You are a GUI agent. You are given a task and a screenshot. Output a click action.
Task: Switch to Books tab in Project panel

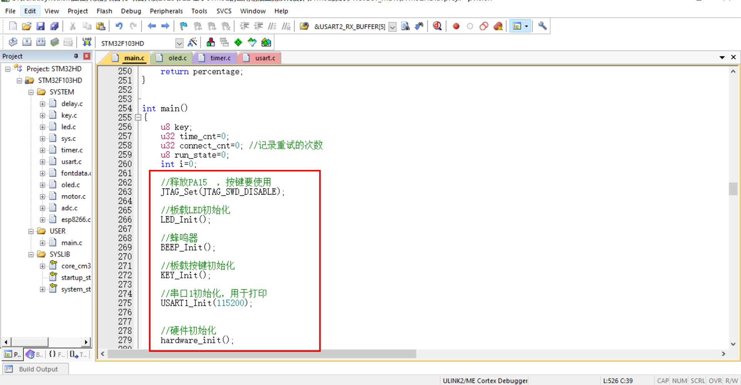[x=34, y=354]
